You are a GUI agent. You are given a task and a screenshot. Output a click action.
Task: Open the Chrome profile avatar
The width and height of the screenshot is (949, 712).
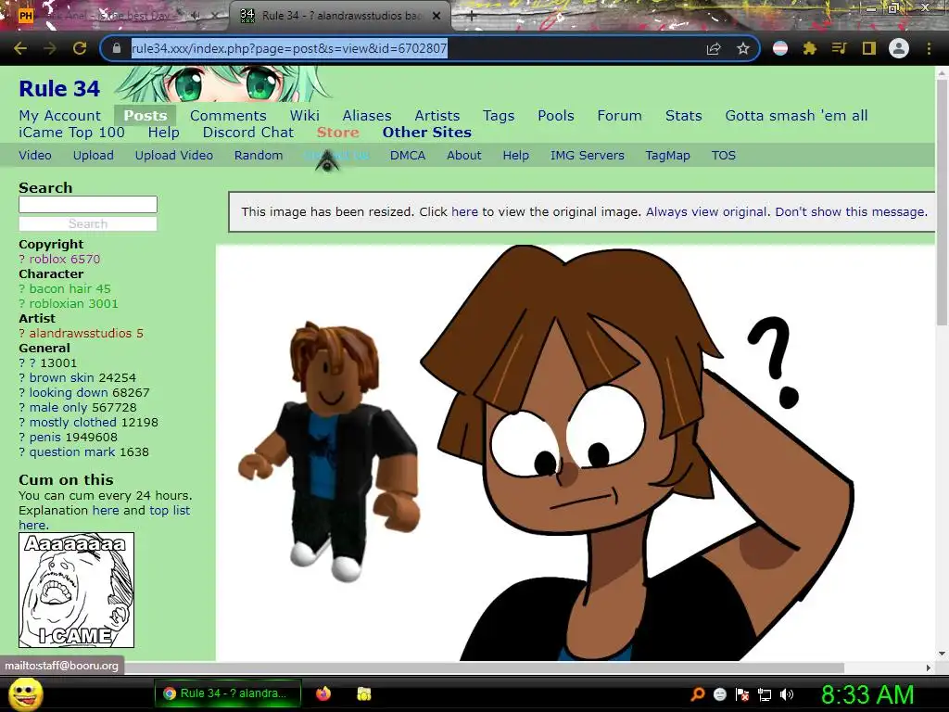coord(899,48)
